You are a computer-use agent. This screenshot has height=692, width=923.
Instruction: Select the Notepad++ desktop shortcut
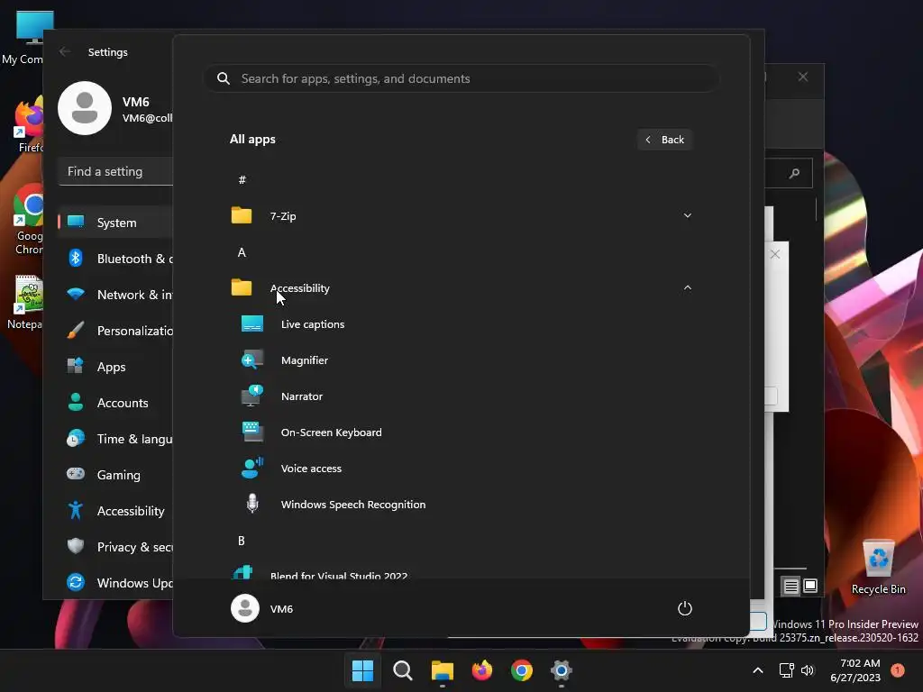pyautogui.click(x=27, y=302)
